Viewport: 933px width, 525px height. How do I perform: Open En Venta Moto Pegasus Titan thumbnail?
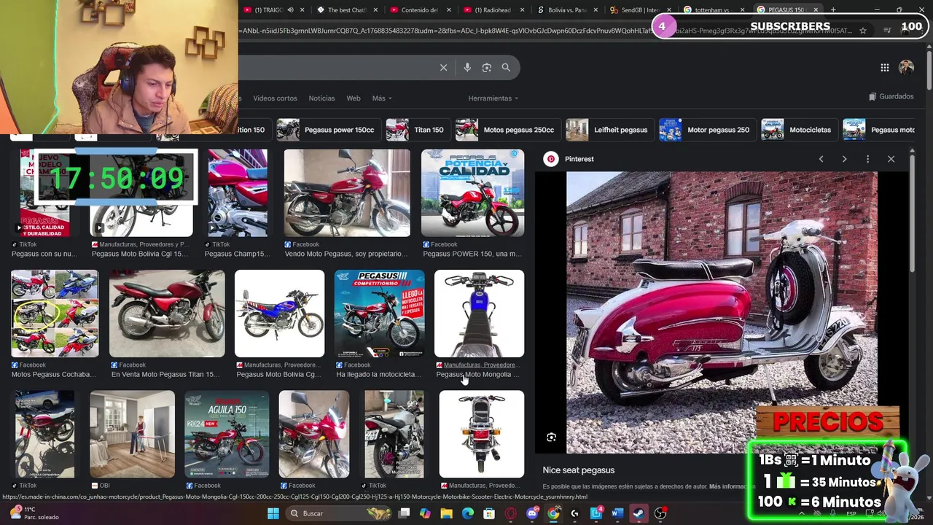[167, 314]
